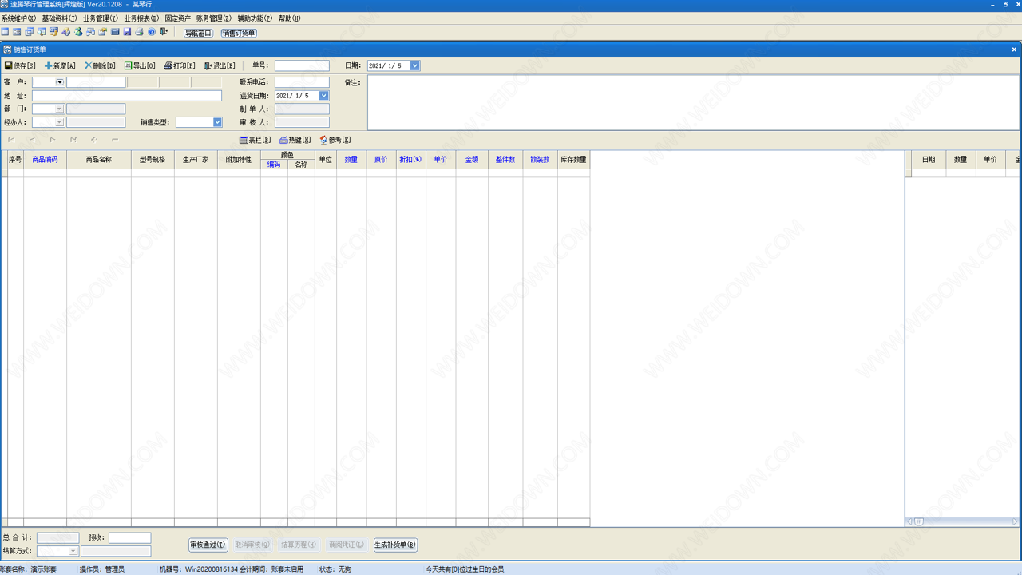The width and height of the screenshot is (1022, 575).
Task: Open help via the blue question mark icon
Action: coord(152,32)
